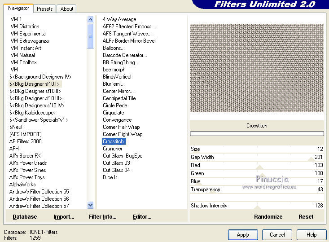This screenshot has width=329, height=242.
Task: Select VM Toolbox category
Action: point(23,62)
